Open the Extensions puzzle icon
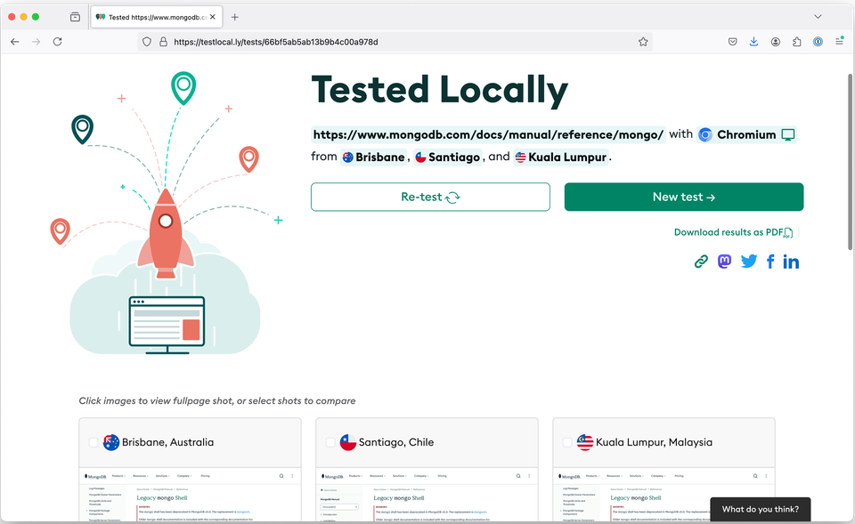The height and width of the screenshot is (524, 855). (796, 42)
